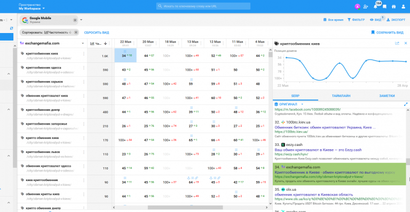
Task: Collapse the bottom left sidebar section chevron
Action: tap(9, 202)
